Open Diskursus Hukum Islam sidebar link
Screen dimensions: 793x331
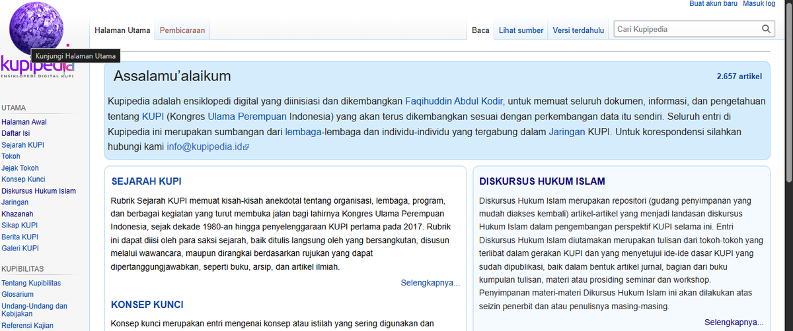(38, 191)
